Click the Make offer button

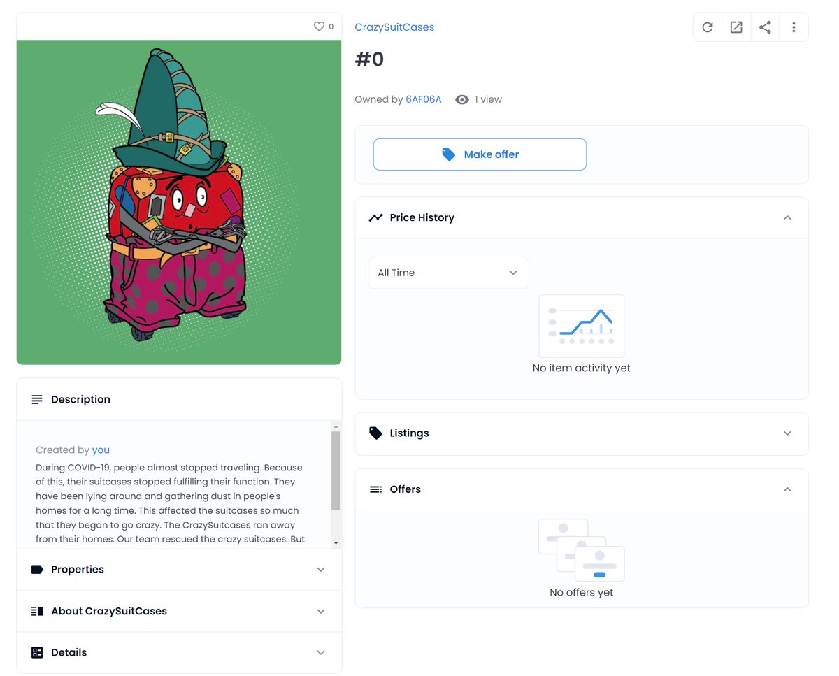480,154
